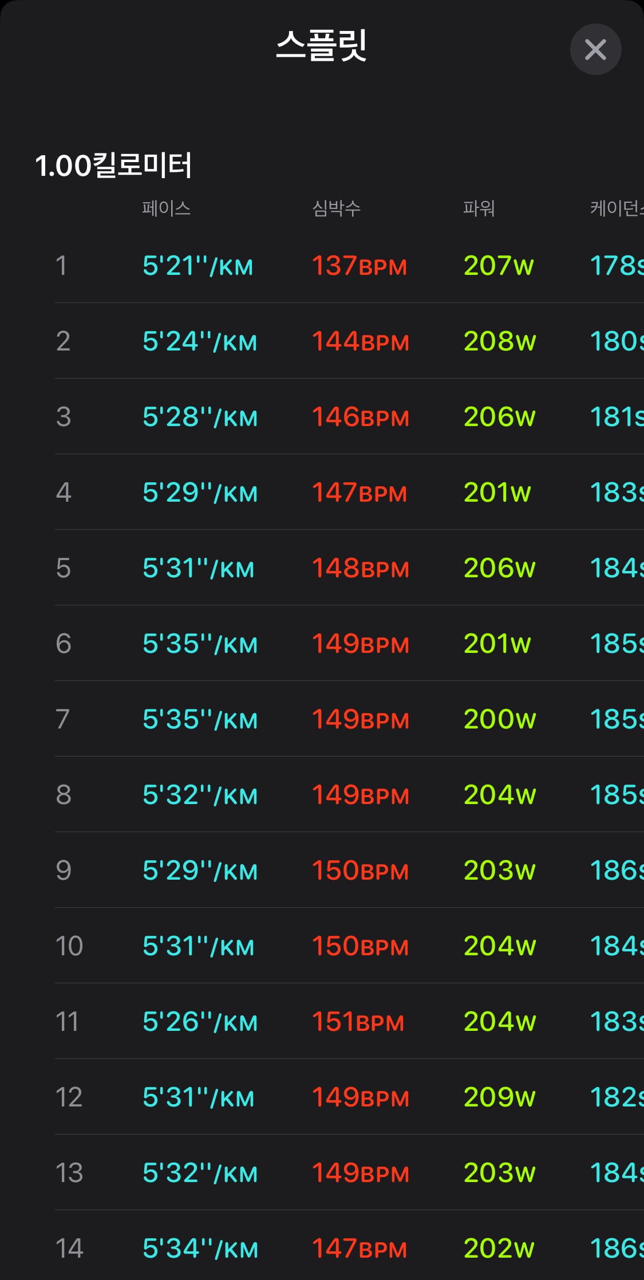Select 209W power value

point(500,1097)
